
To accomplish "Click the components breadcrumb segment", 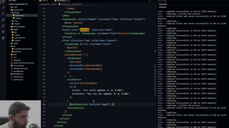I will point(45,4).
